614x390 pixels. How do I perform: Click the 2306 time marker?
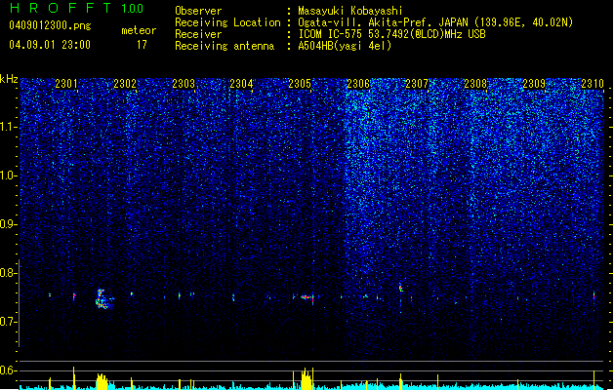[x=358, y=83]
